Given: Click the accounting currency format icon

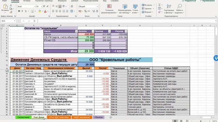Looking at the screenshot, I should tap(80, 11).
